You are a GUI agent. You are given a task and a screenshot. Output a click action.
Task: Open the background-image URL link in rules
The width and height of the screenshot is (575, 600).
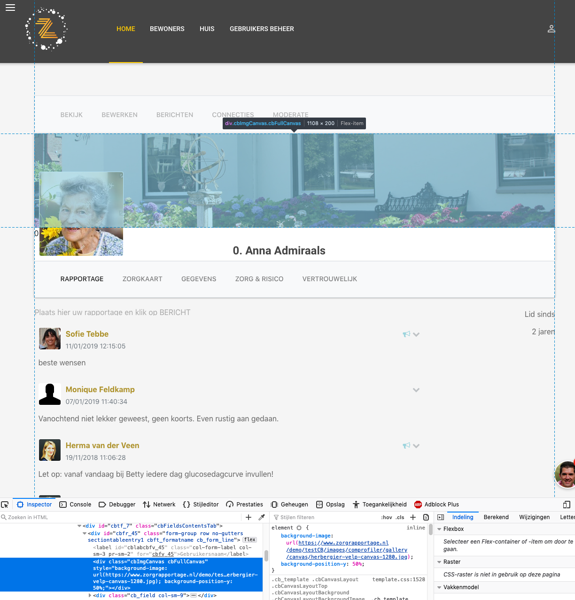[347, 550]
